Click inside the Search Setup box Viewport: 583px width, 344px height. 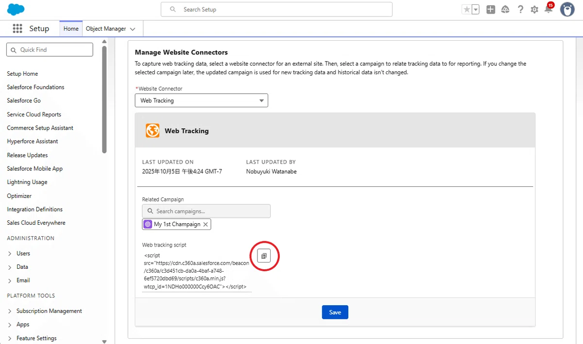(x=276, y=9)
